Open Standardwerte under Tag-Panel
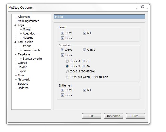The image size is (166, 132). pos(32,59)
